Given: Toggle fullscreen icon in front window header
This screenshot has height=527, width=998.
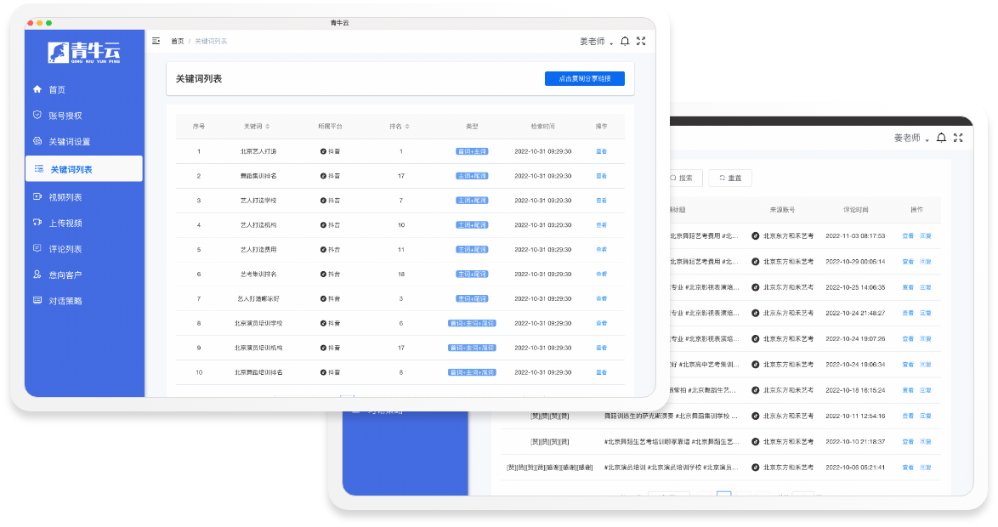Looking at the screenshot, I should coord(641,41).
